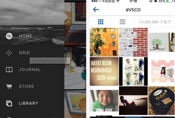Open the red brick wall photo
The height and width of the screenshot is (118, 175).
point(133,42)
